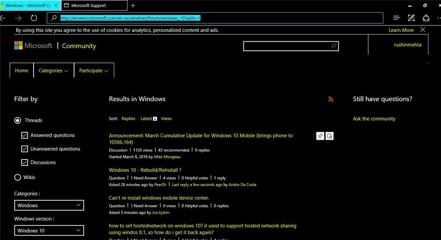Open Last reply a few seconds ago link
441x240 pixels.
click(197, 184)
